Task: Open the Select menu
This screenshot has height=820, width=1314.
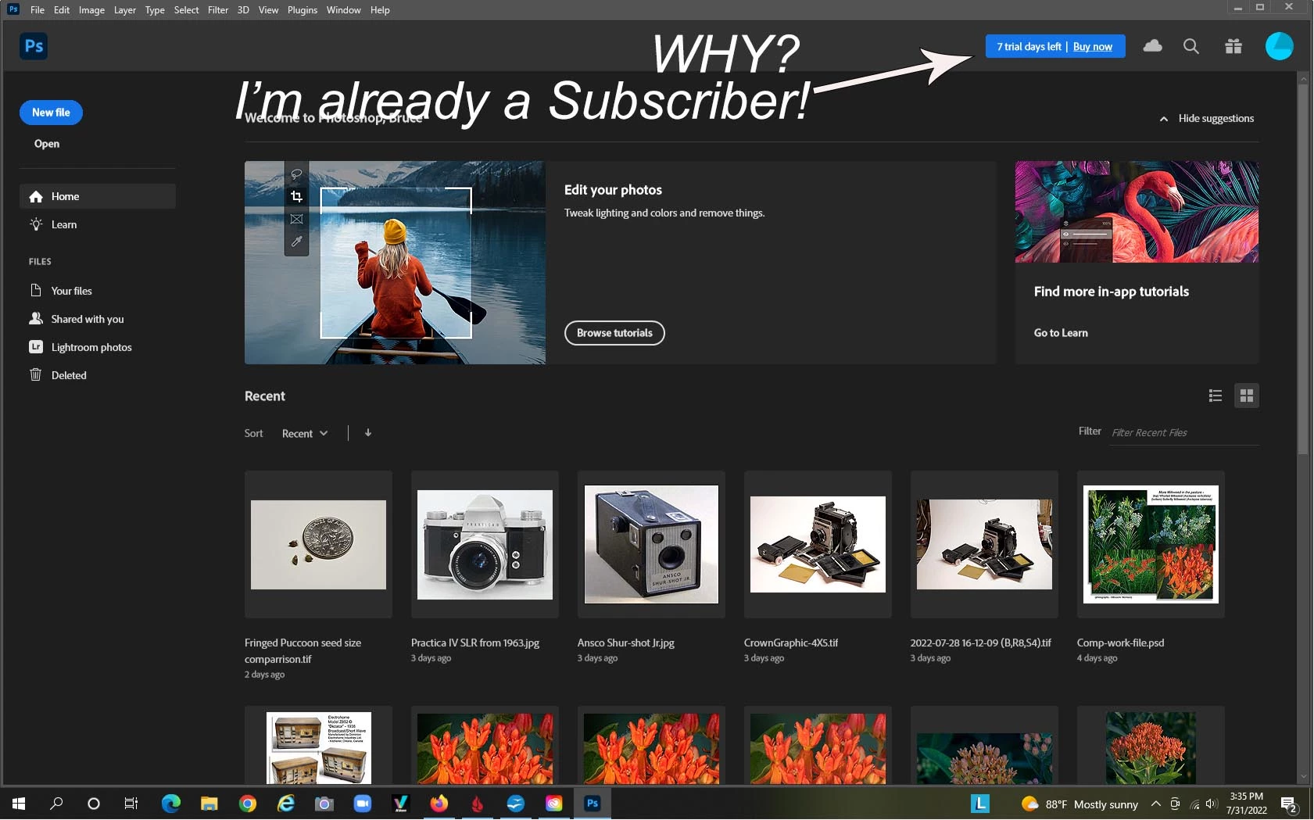Action: [186, 10]
